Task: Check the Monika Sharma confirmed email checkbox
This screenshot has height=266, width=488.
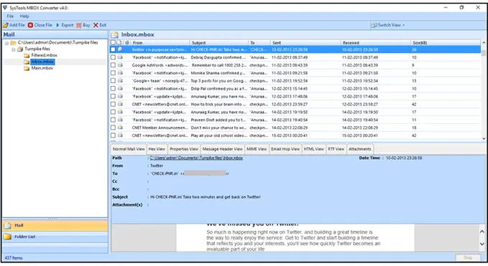Action: [113, 73]
